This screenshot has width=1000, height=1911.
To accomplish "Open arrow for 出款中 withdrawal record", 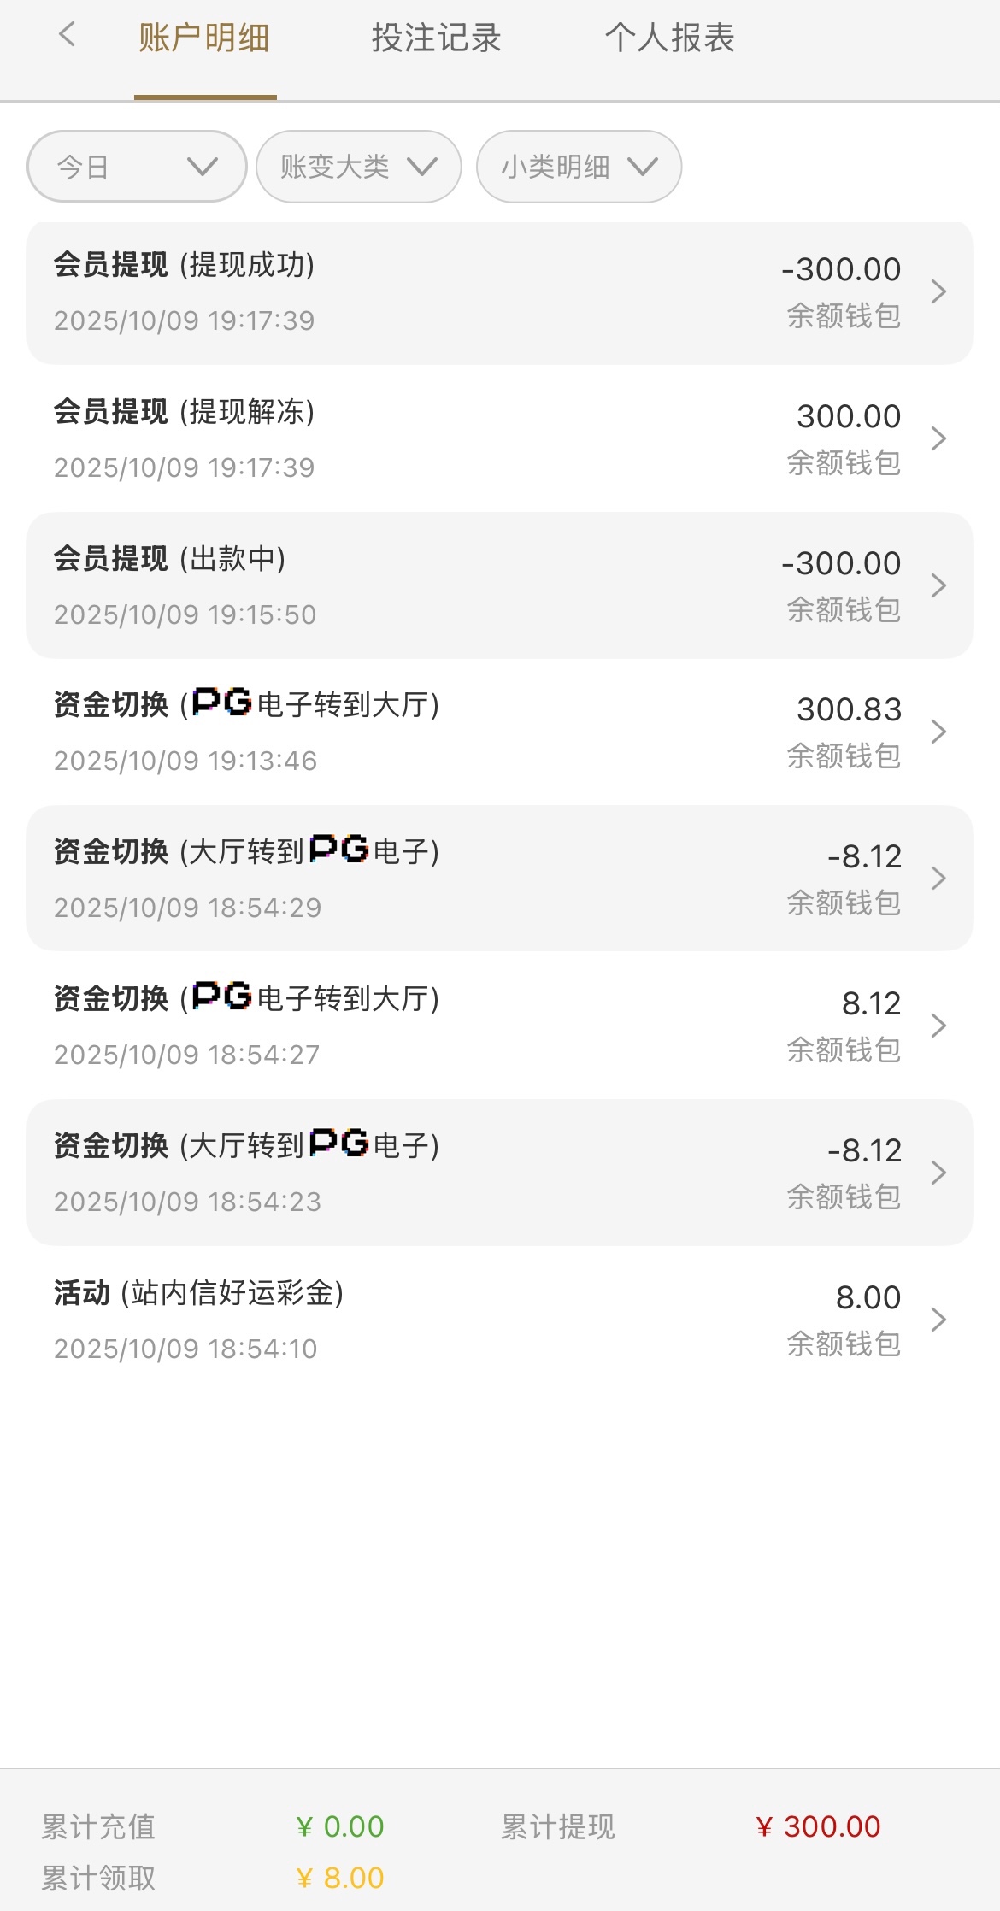I will [x=938, y=585].
